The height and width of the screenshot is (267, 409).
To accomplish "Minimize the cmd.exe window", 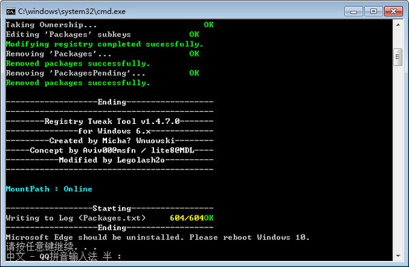I will click(x=353, y=12).
